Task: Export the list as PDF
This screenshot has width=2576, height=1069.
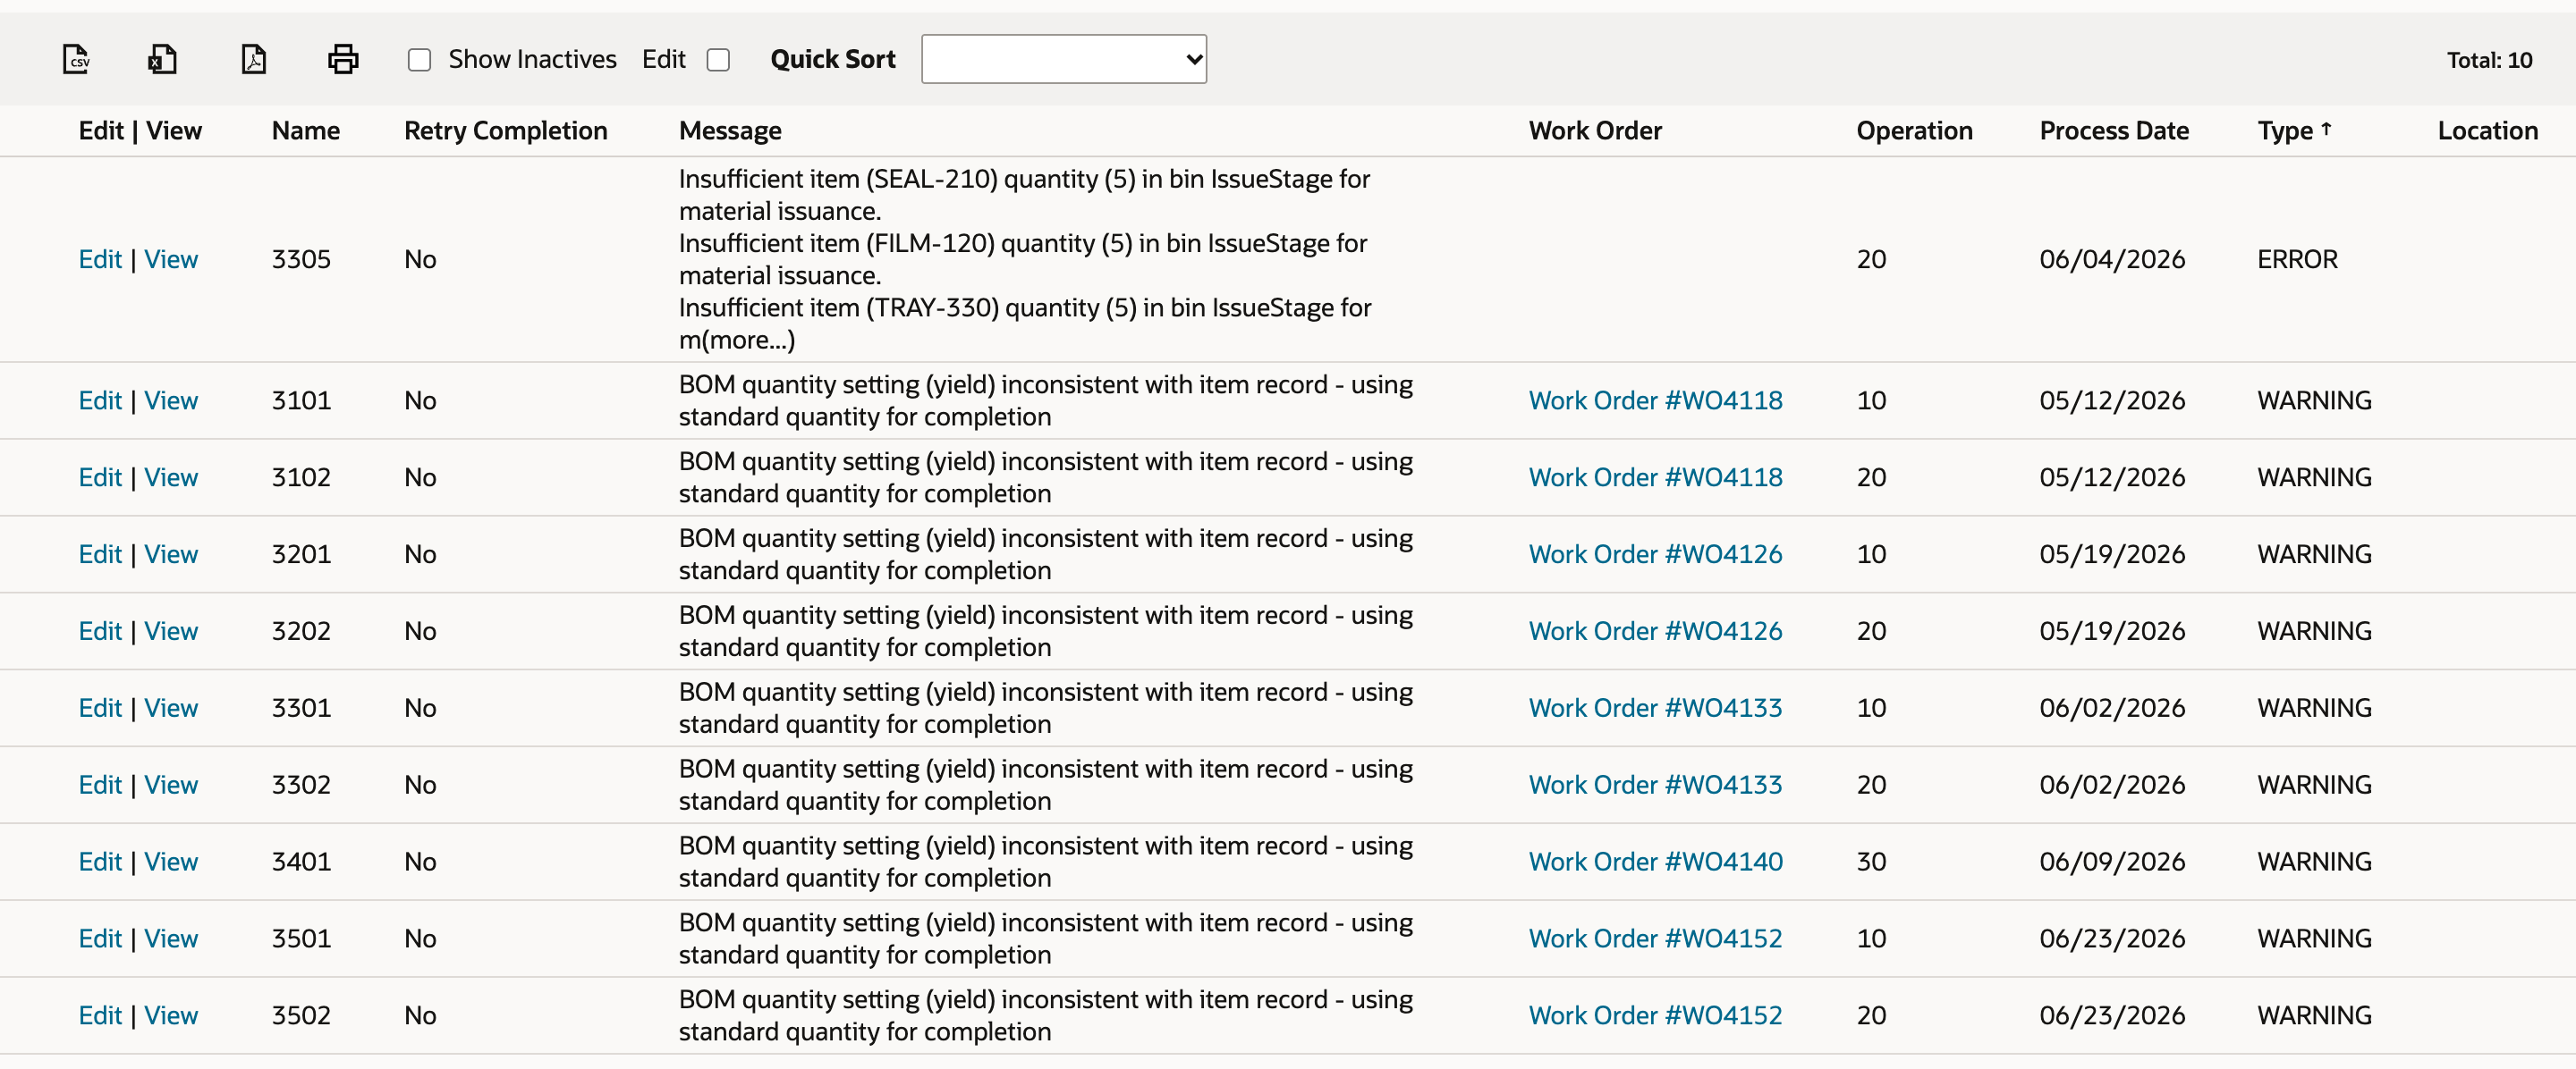Action: [x=254, y=59]
